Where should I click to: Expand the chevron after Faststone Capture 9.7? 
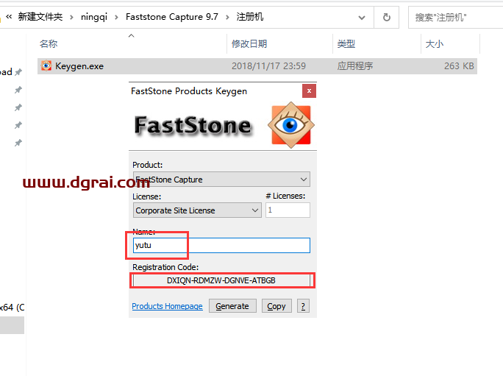pos(227,17)
